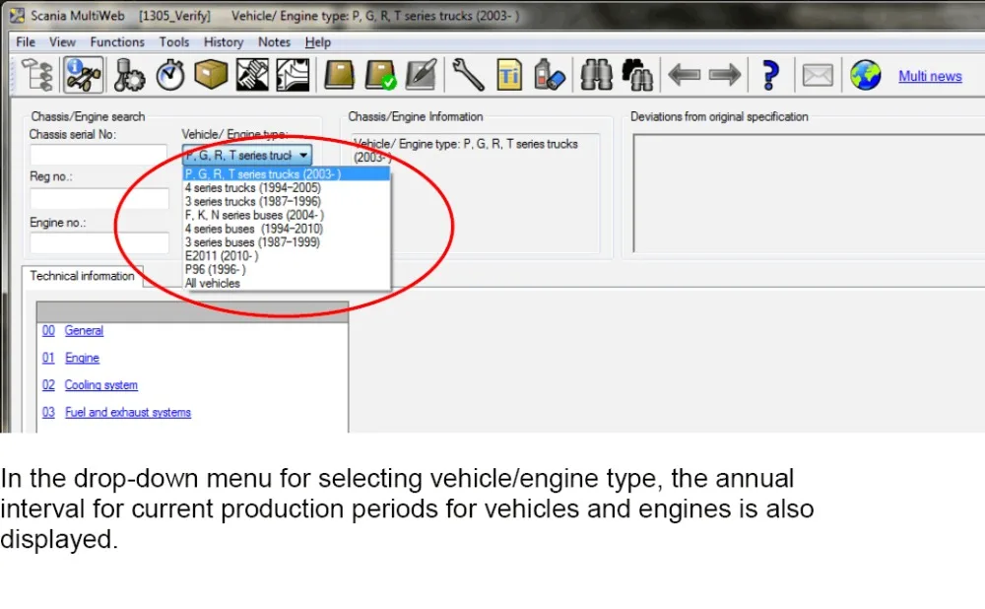Click the Scania MultiWeb title bar icon
Image resolution: width=985 pixels, height=609 pixels.
[x=17, y=15]
